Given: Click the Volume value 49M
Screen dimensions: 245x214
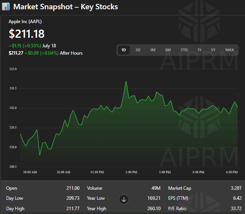Looking at the screenshot, I should (156, 188).
